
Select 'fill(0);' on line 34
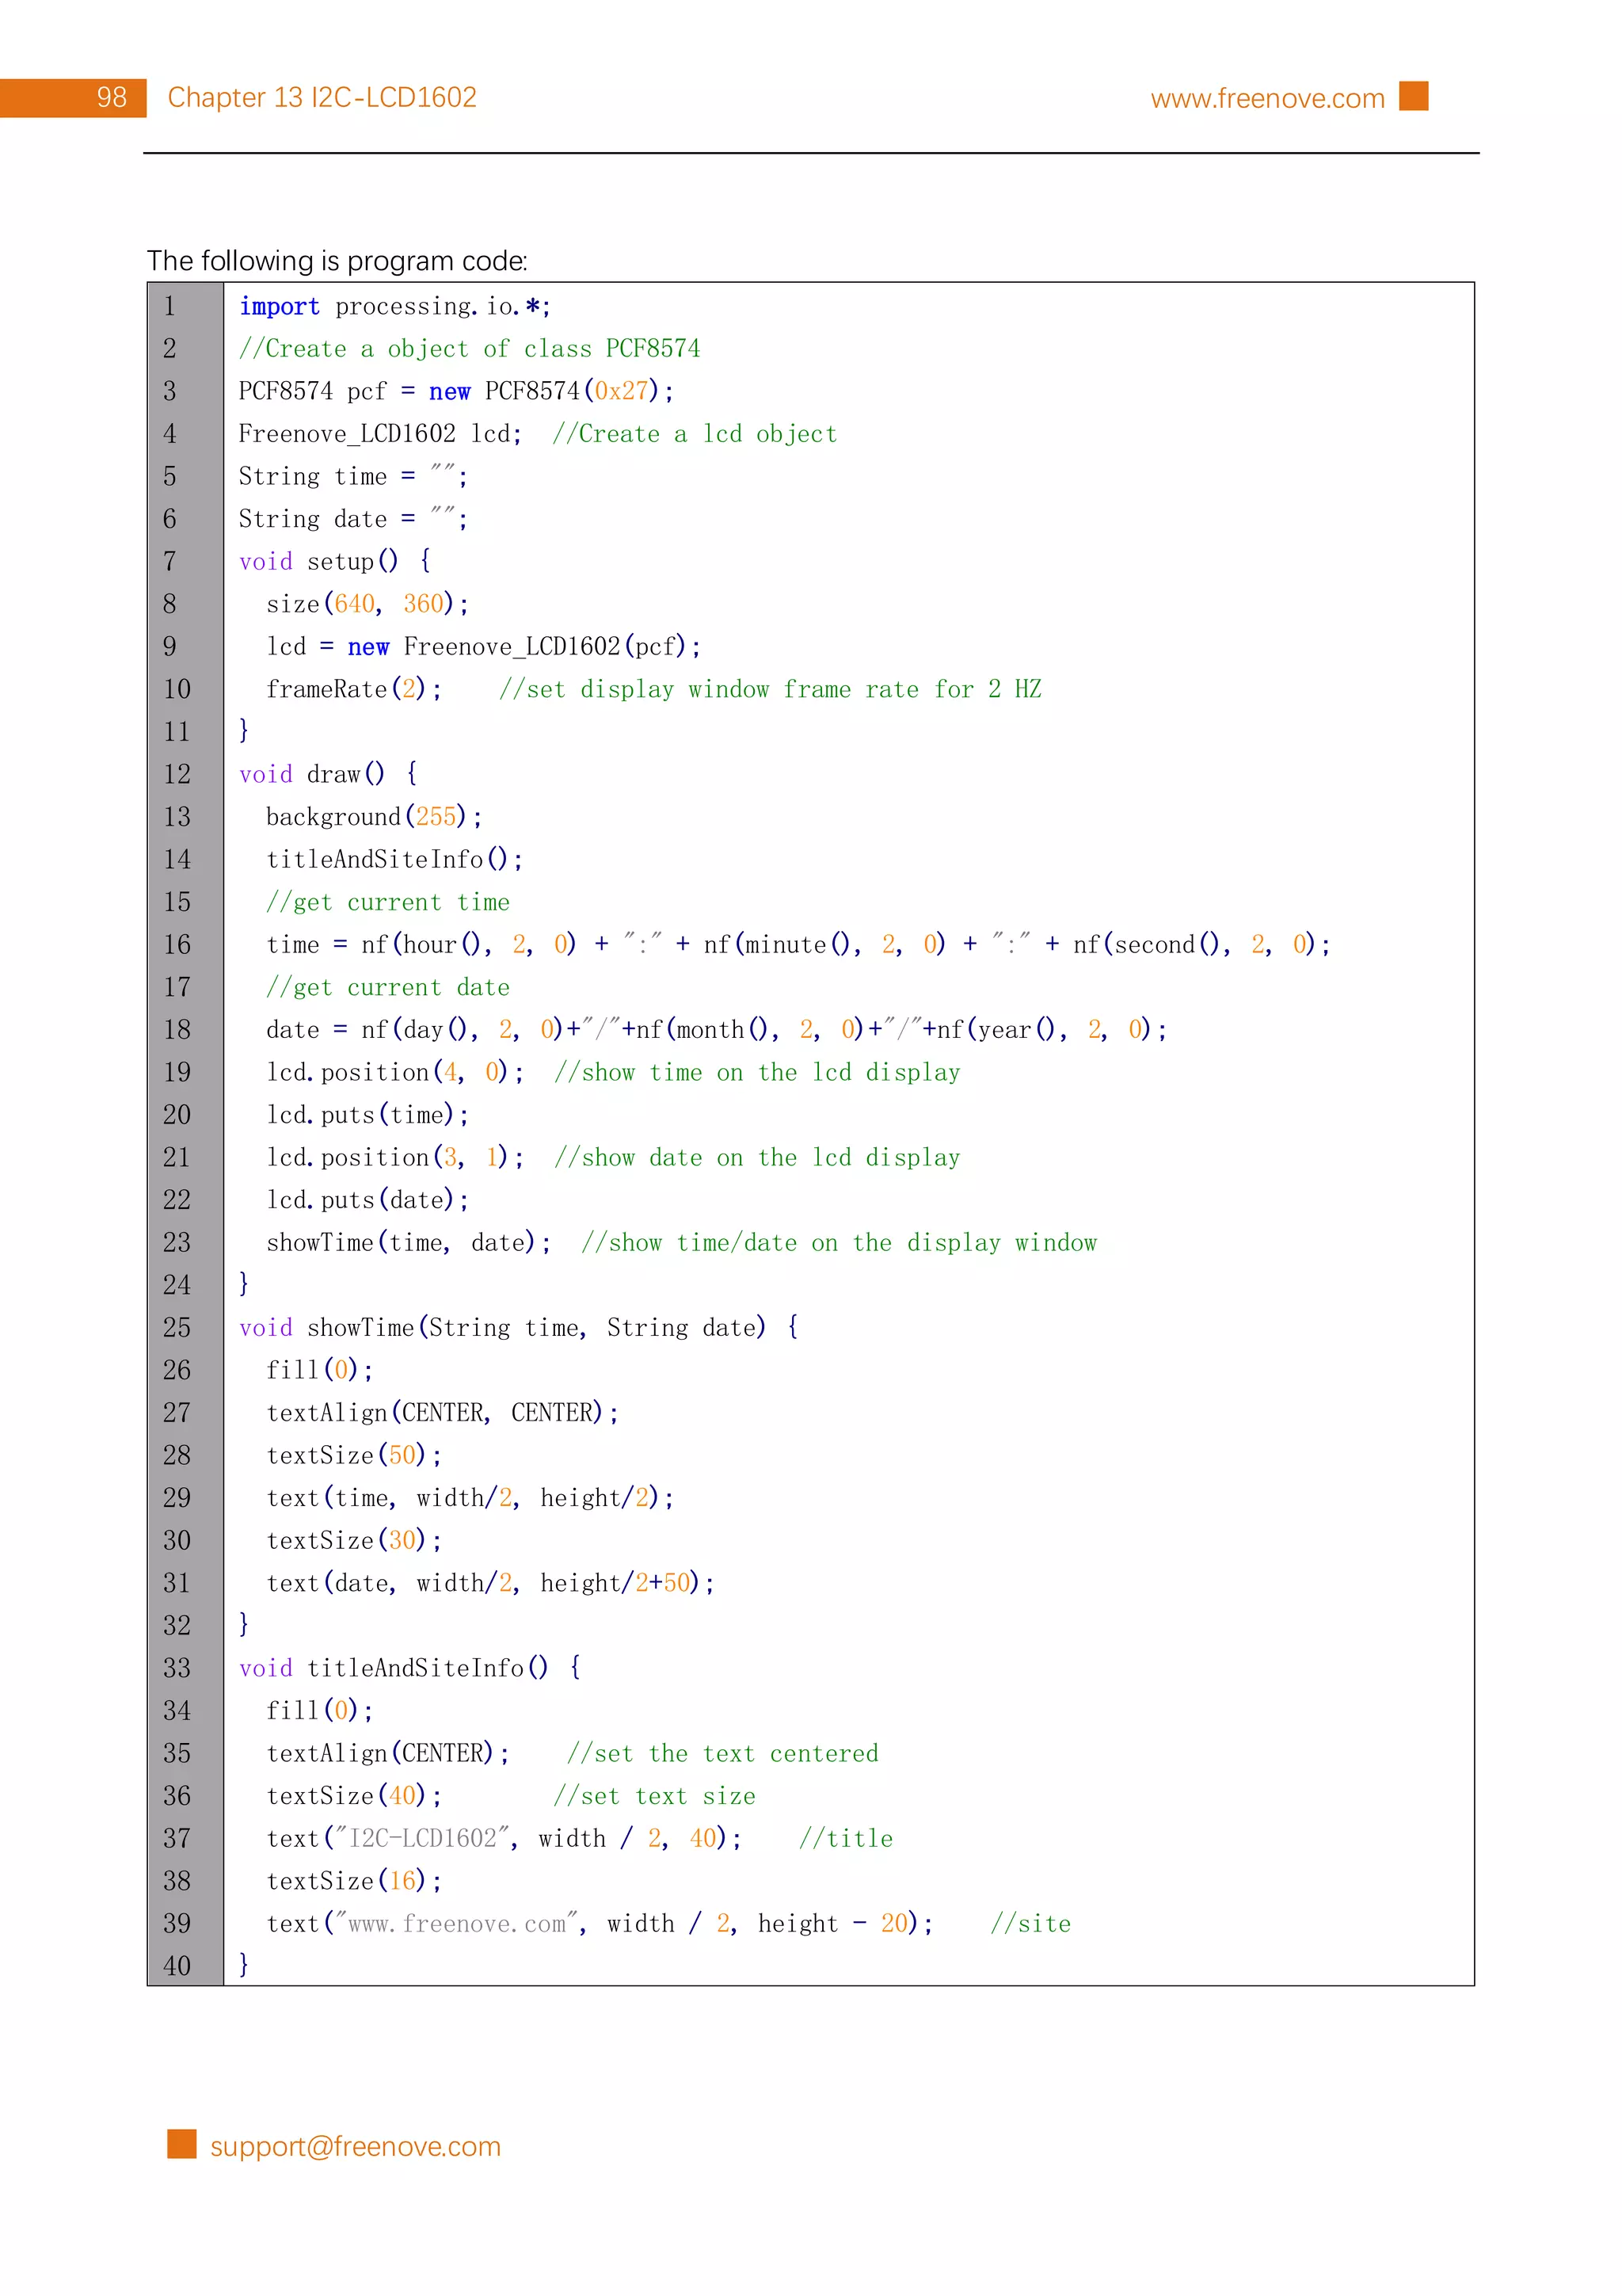320,1710
